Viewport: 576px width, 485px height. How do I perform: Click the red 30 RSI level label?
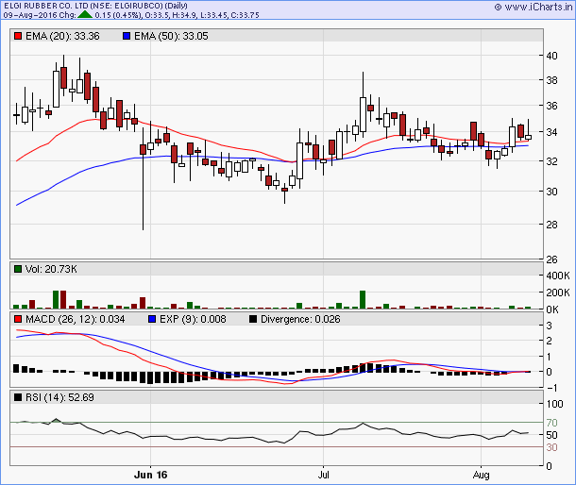(x=551, y=447)
